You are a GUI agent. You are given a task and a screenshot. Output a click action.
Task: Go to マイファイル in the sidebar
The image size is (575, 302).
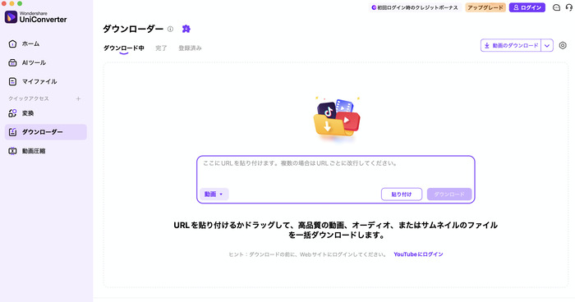[x=46, y=81]
